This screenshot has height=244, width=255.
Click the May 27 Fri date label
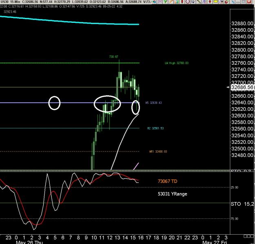tap(215, 242)
